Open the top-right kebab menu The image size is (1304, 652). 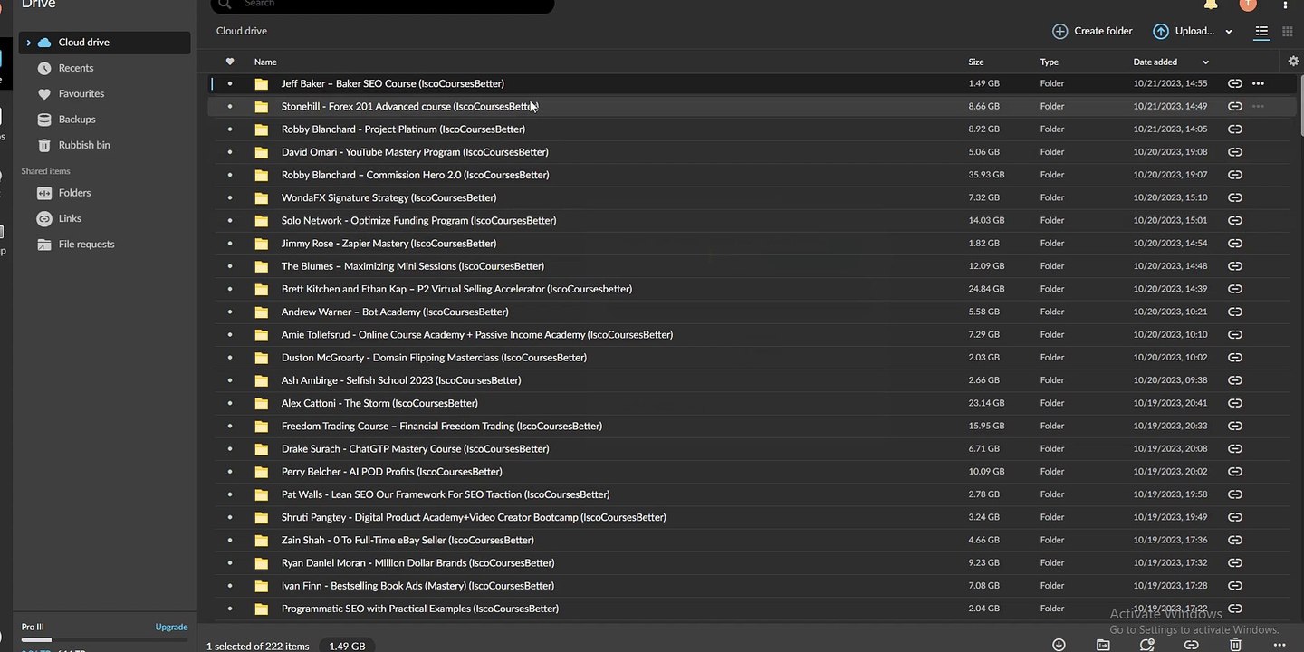point(1286,4)
